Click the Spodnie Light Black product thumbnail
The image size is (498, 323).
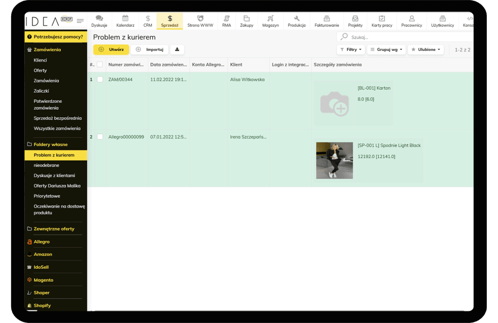(334, 160)
